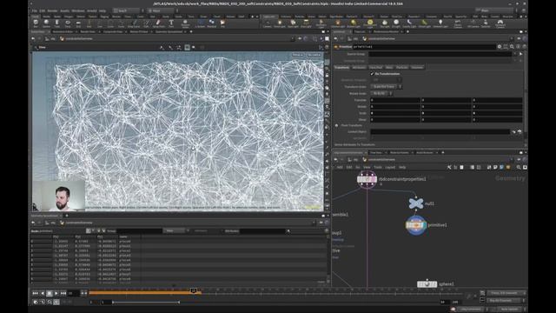
Task: Open the spreadsheet View dropdown
Action: (176, 230)
